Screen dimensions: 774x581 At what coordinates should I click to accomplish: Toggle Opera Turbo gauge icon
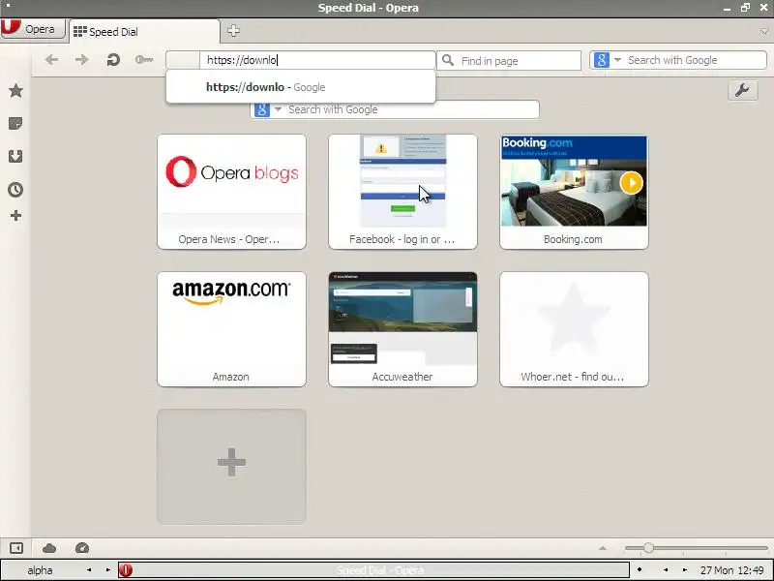82,548
